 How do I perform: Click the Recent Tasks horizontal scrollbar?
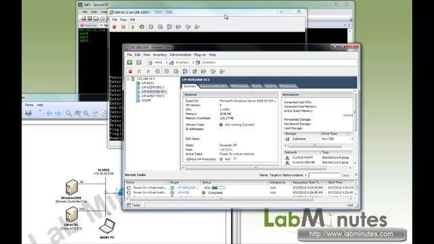tap(220, 199)
